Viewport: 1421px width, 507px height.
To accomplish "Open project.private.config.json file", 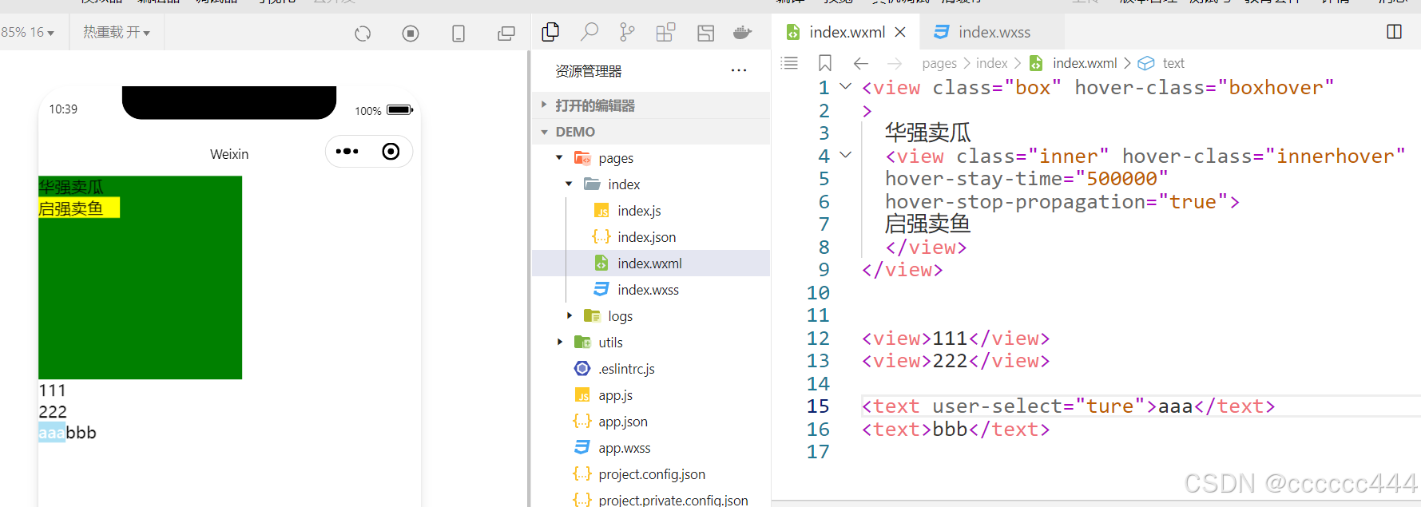I will pos(651,500).
